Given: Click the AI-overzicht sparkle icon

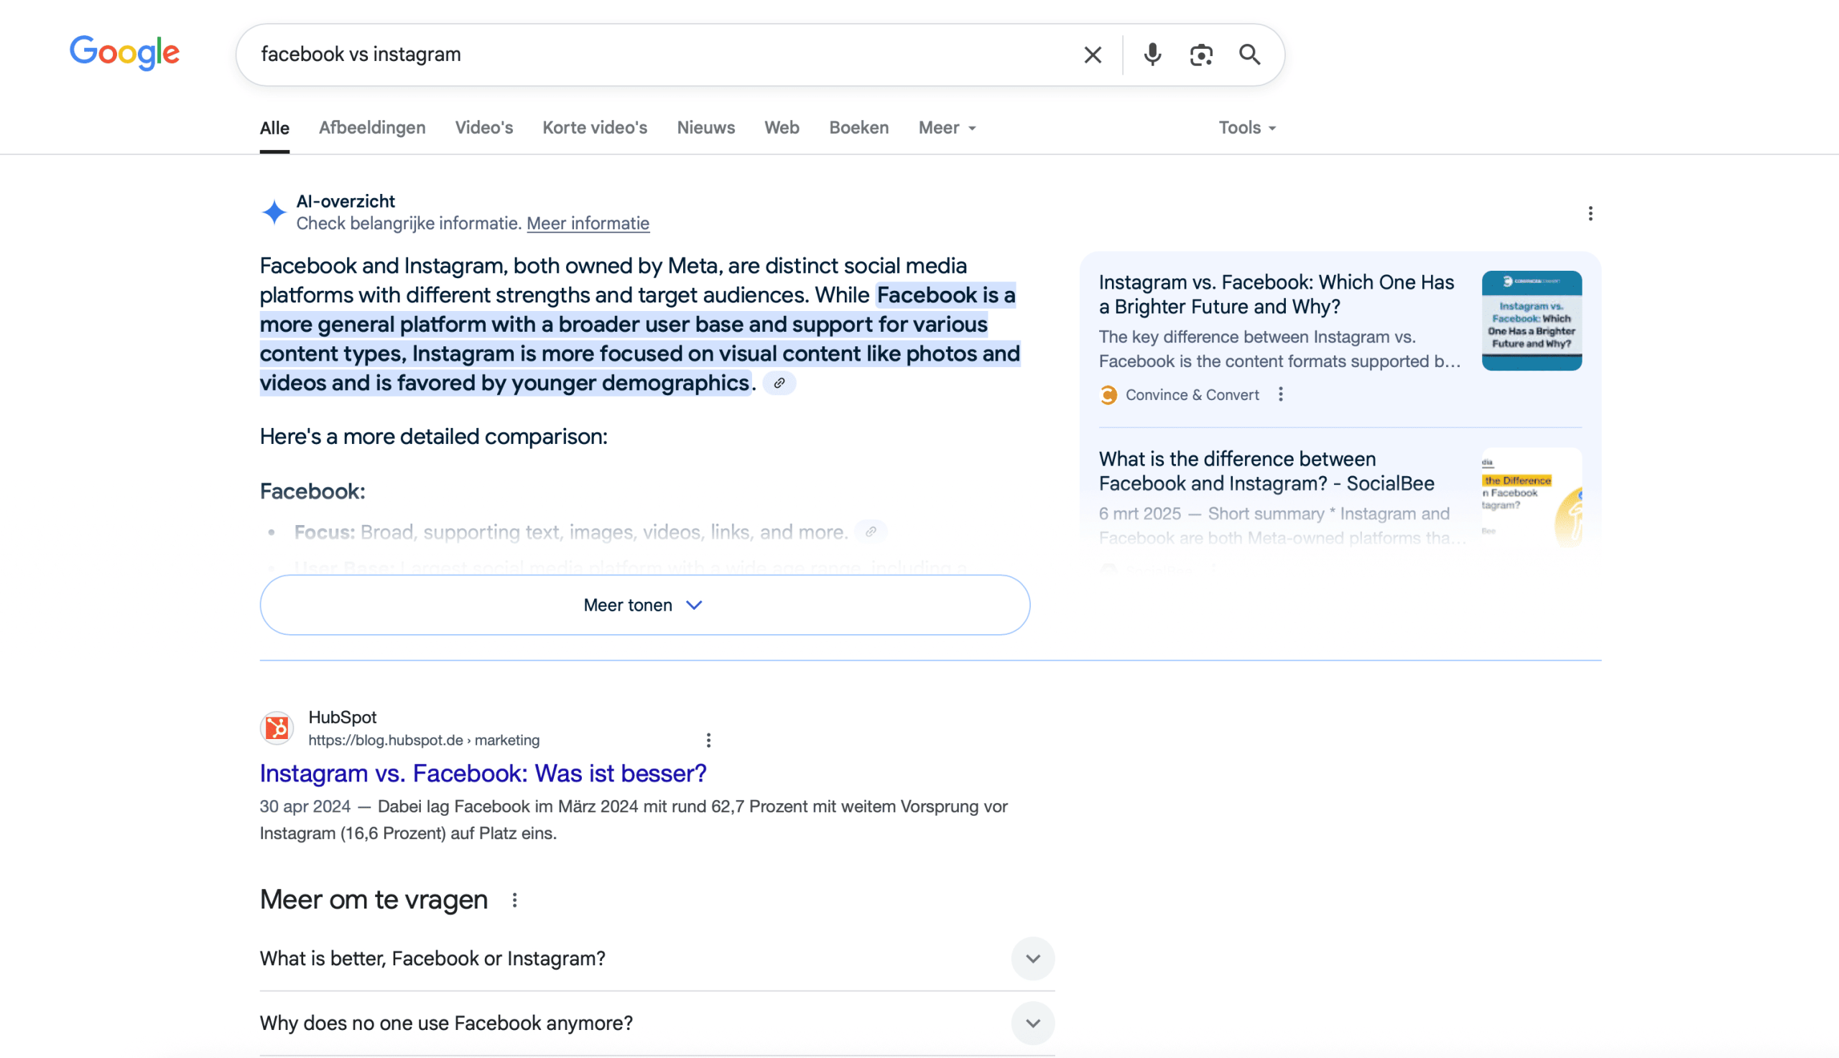Looking at the screenshot, I should point(274,212).
